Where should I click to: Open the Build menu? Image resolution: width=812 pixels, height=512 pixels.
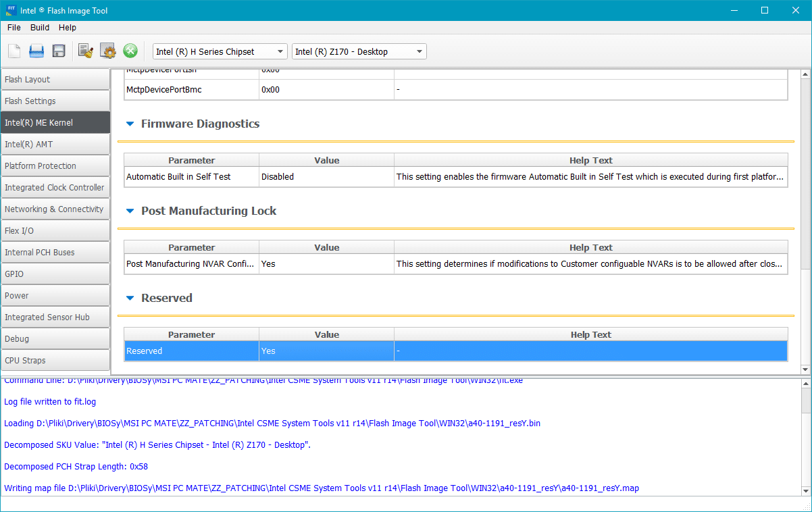[40, 28]
